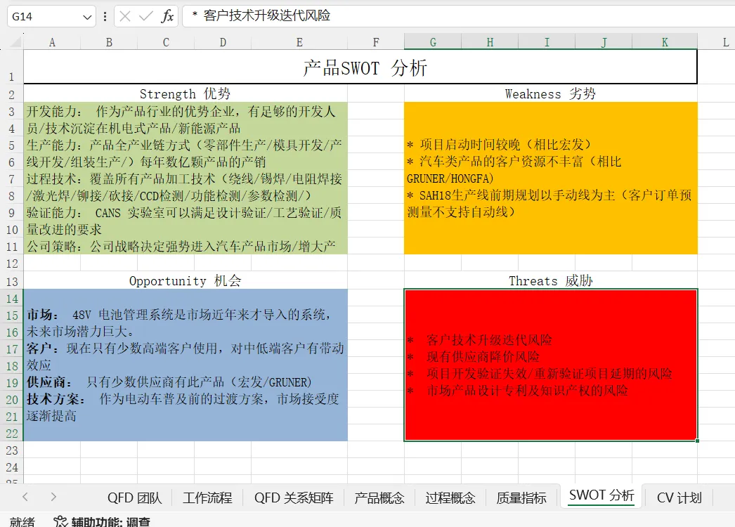
Task: Click the 客户技术升级迭代风险 threat line
Action: point(479,339)
